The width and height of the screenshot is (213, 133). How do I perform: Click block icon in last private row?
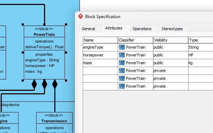(122, 86)
